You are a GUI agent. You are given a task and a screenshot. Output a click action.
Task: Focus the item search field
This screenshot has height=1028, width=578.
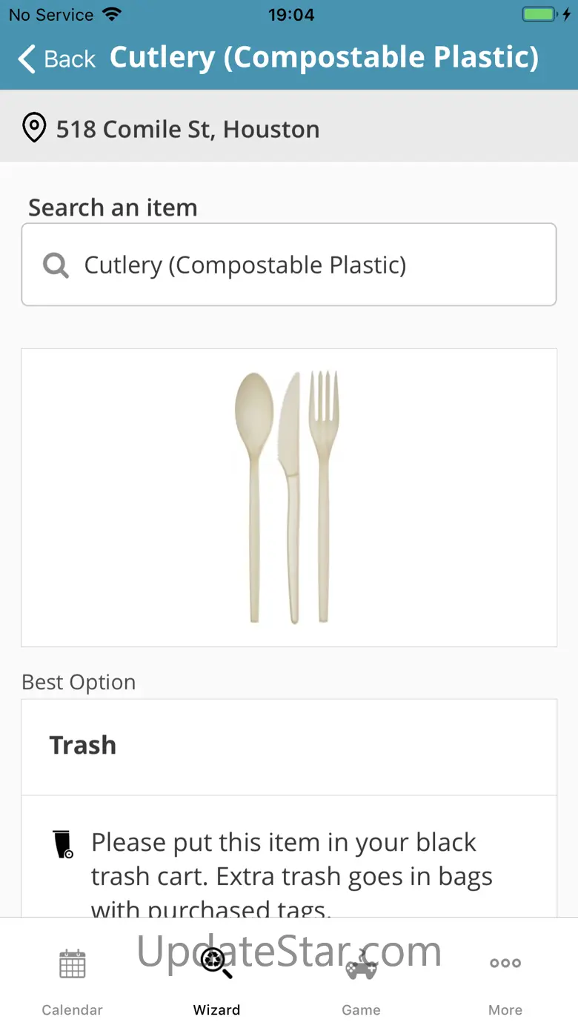click(289, 265)
